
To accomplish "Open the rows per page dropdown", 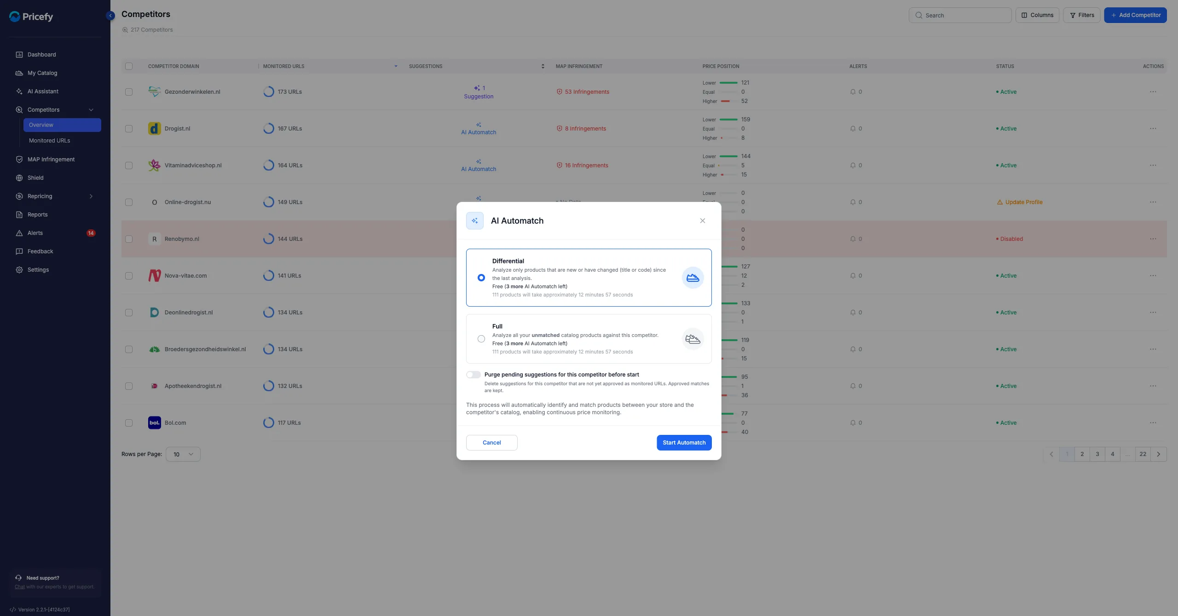I will [183, 454].
